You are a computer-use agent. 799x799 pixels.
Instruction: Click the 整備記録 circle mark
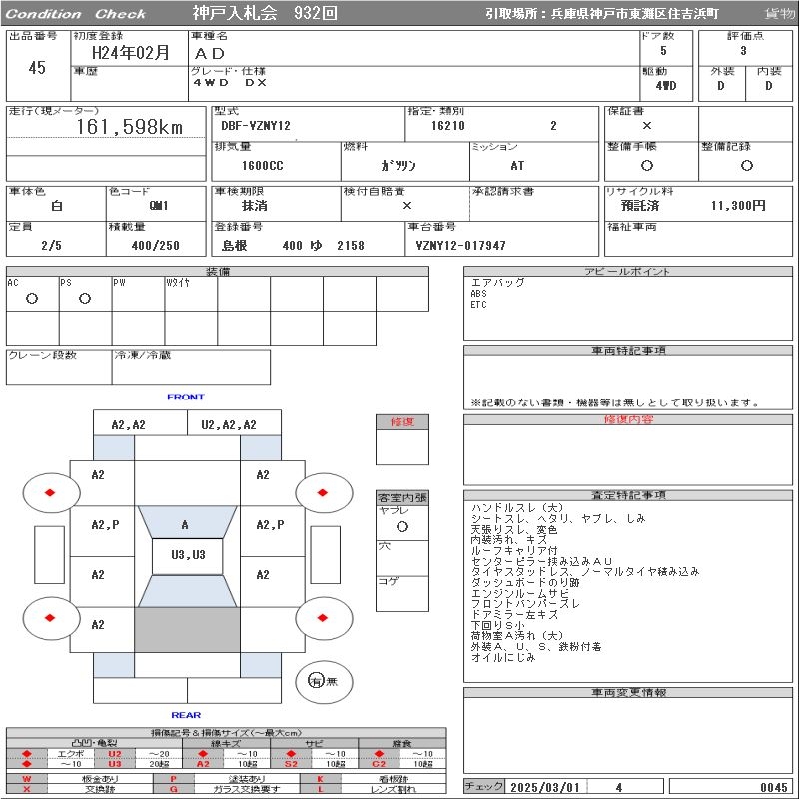point(746,165)
